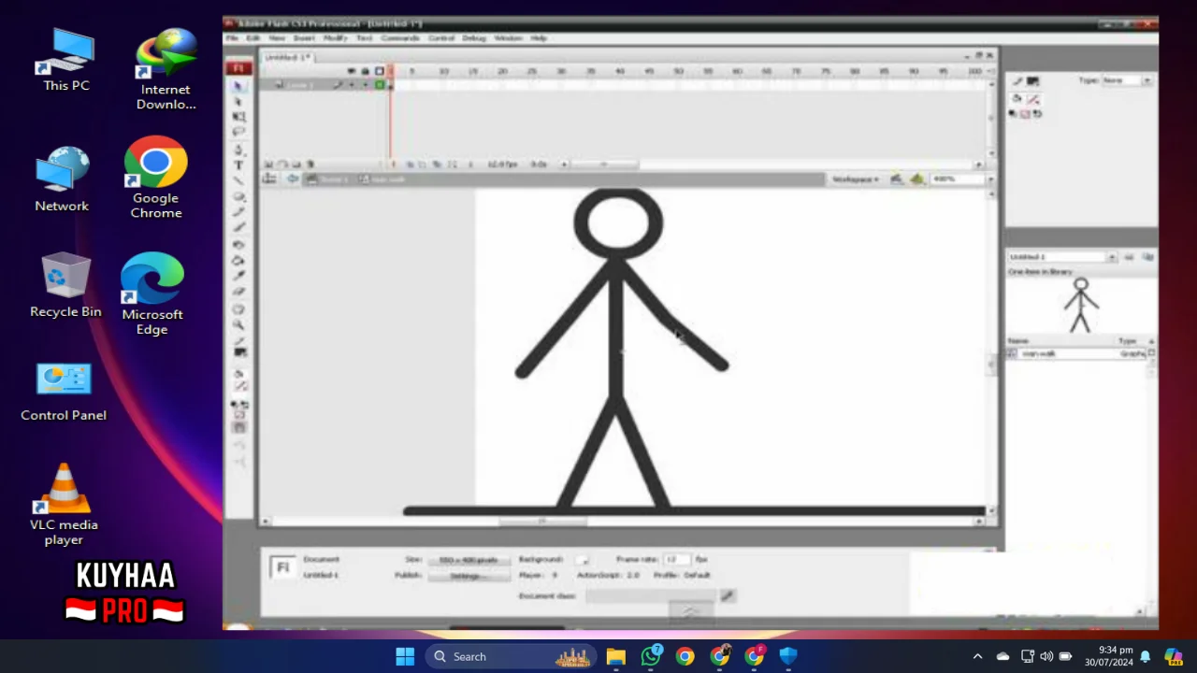Image resolution: width=1197 pixels, height=673 pixels.
Task: Toggle Layer 1 lock dot
Action: tap(365, 85)
